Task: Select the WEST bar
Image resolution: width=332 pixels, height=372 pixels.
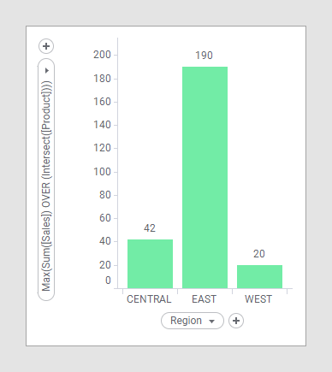Action: tap(259, 277)
